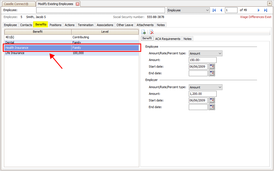Close the Modify Existing Employees tab
Image resolution: width=274 pixels, height=171 pixels.
[78, 4]
